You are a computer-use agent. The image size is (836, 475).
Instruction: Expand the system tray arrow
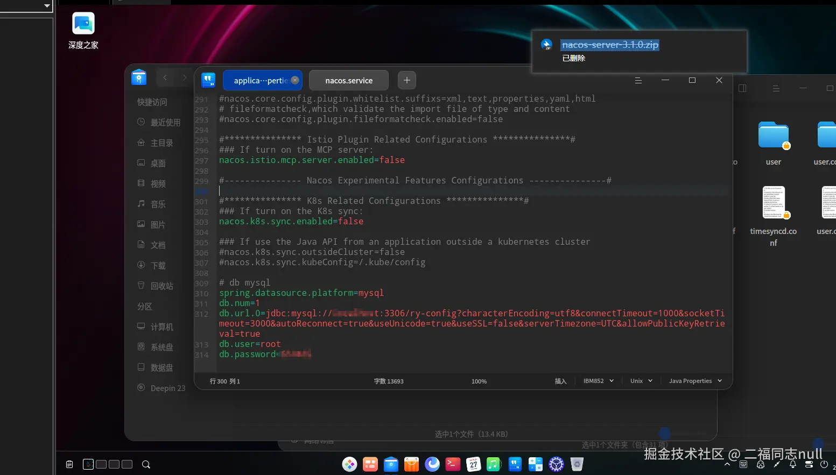tap(727, 464)
